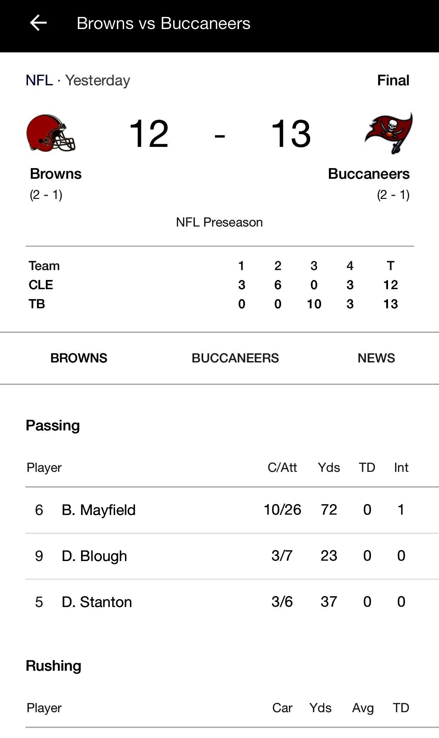Image resolution: width=439 pixels, height=738 pixels.
Task: Open the NFL league link
Action: (39, 80)
